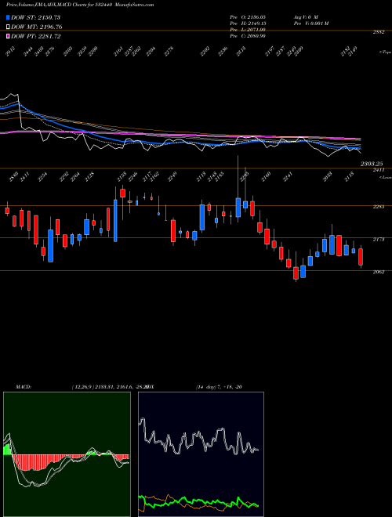Viewport: 392px width, 517px height.
Task: Click the 2303.25 price level label
Action: [x=371, y=164]
